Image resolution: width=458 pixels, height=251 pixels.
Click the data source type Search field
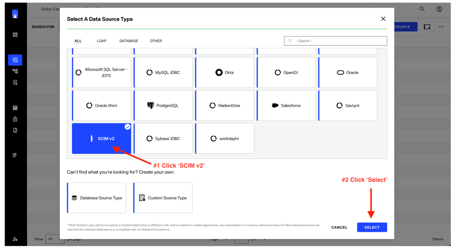point(335,41)
